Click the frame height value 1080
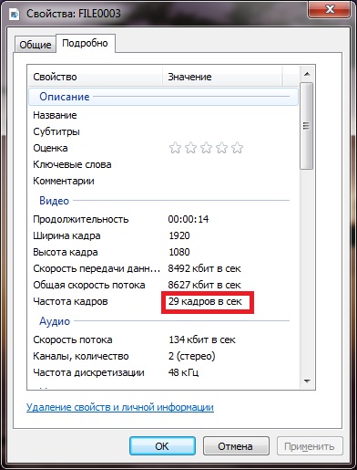Viewport: 357px width, 470px height. click(179, 252)
